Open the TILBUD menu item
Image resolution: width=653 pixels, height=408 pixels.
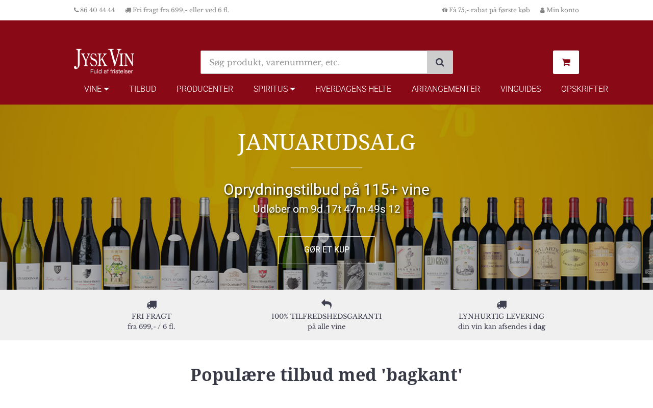coord(142,89)
